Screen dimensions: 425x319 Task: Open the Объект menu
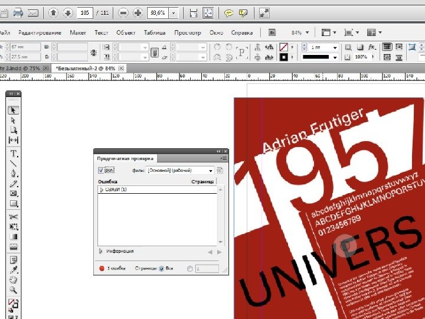point(126,33)
